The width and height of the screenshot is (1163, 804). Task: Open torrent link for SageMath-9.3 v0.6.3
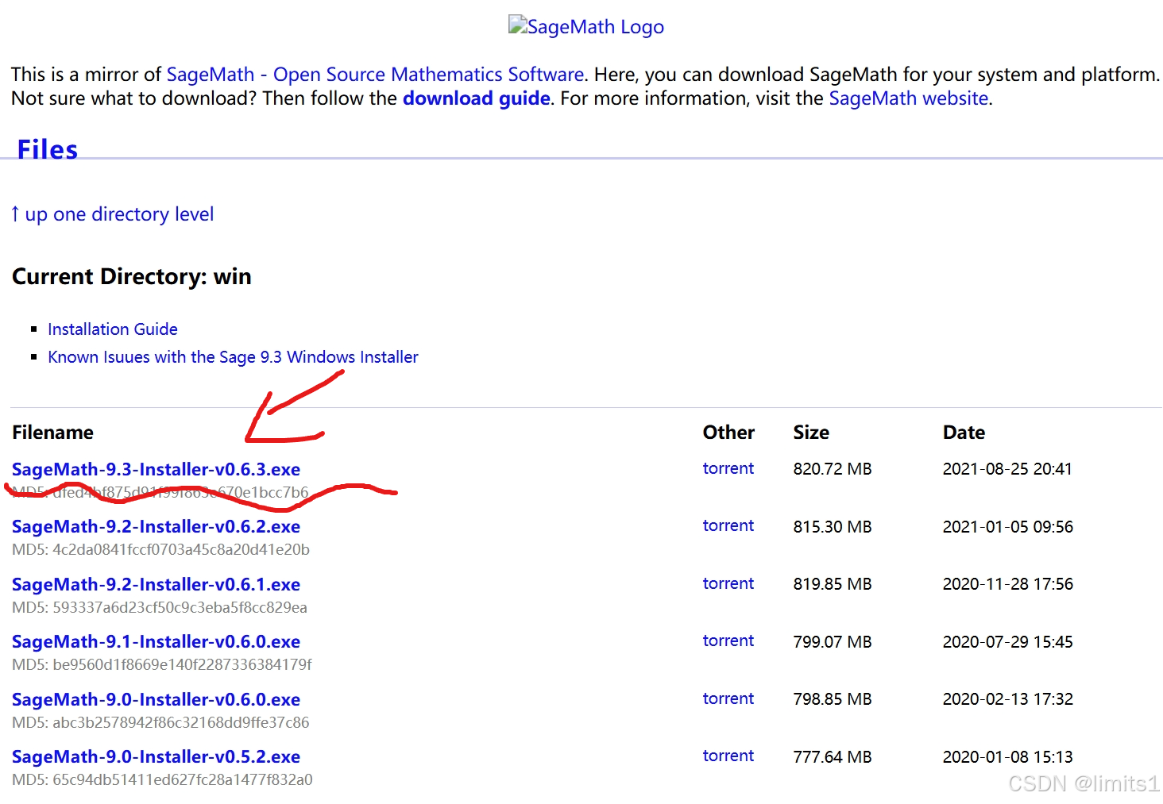728,468
